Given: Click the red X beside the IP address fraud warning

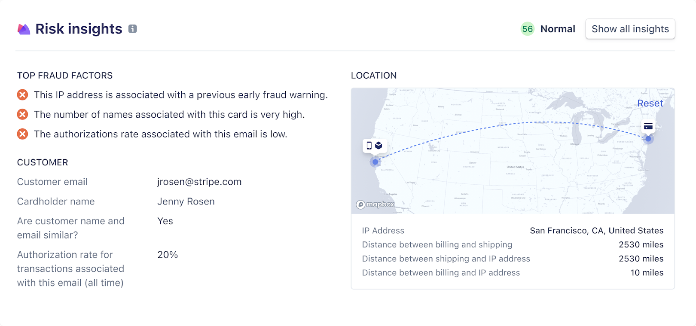Looking at the screenshot, I should click(22, 94).
